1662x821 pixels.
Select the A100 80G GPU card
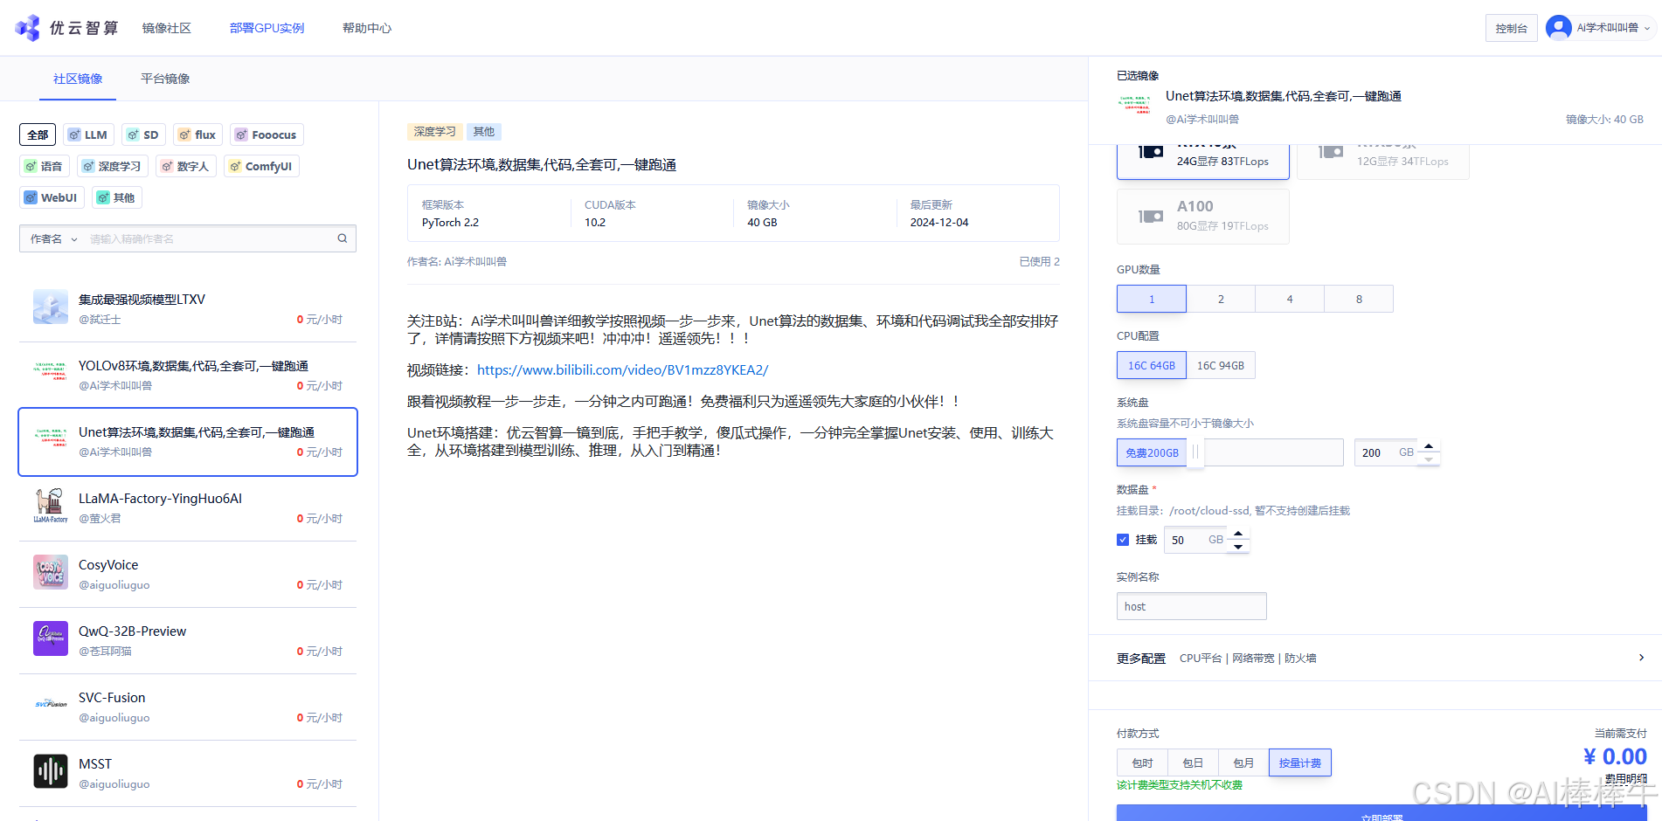click(1203, 216)
